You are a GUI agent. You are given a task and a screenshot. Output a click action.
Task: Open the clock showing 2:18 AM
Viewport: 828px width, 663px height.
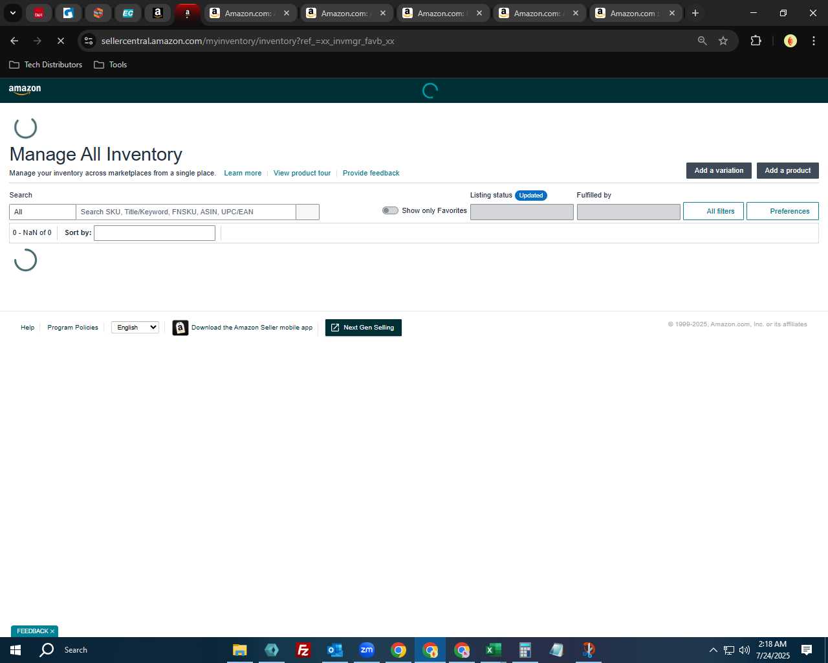[x=772, y=650]
